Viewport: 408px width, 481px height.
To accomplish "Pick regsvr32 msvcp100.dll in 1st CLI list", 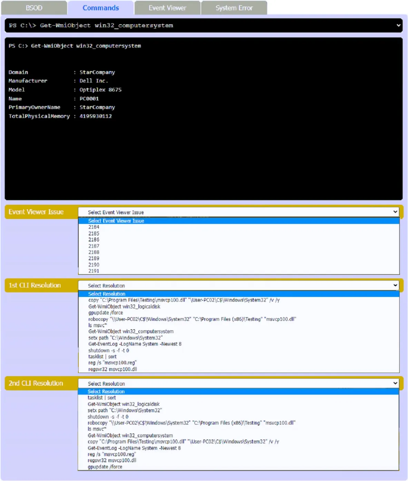I will point(239,369).
